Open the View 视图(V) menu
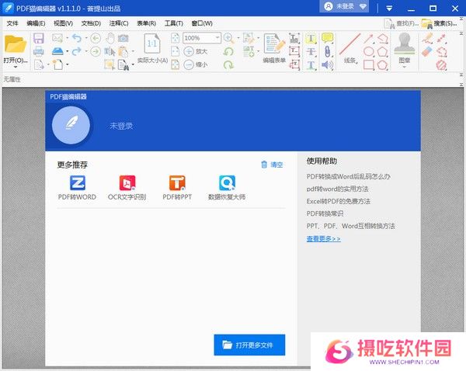 [x=63, y=23]
